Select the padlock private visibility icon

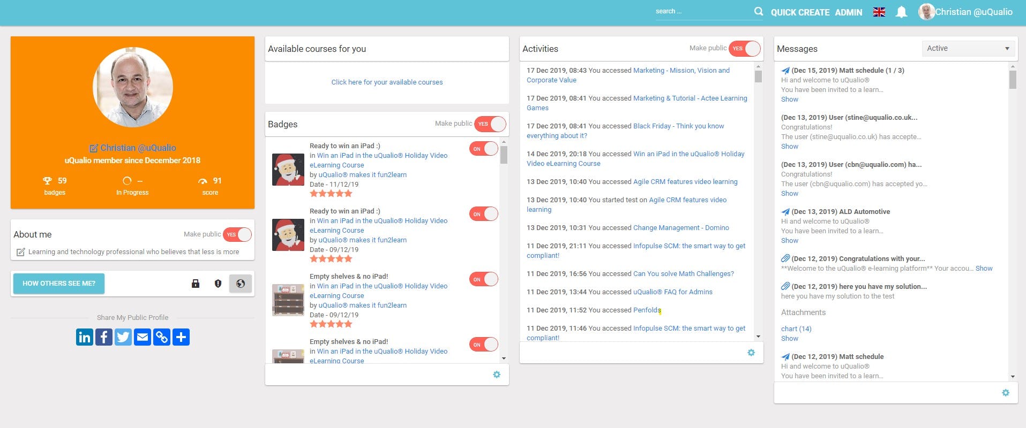coord(196,284)
